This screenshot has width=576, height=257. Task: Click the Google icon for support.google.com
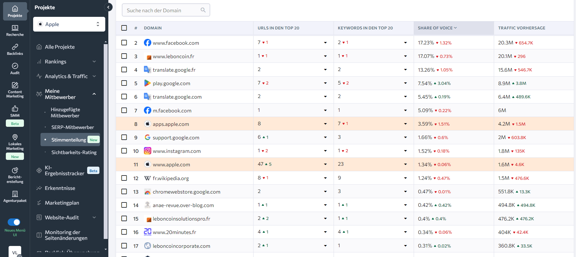(x=148, y=137)
